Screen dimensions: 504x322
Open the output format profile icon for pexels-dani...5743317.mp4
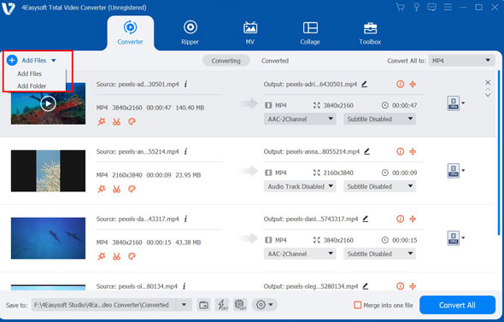coord(454,238)
